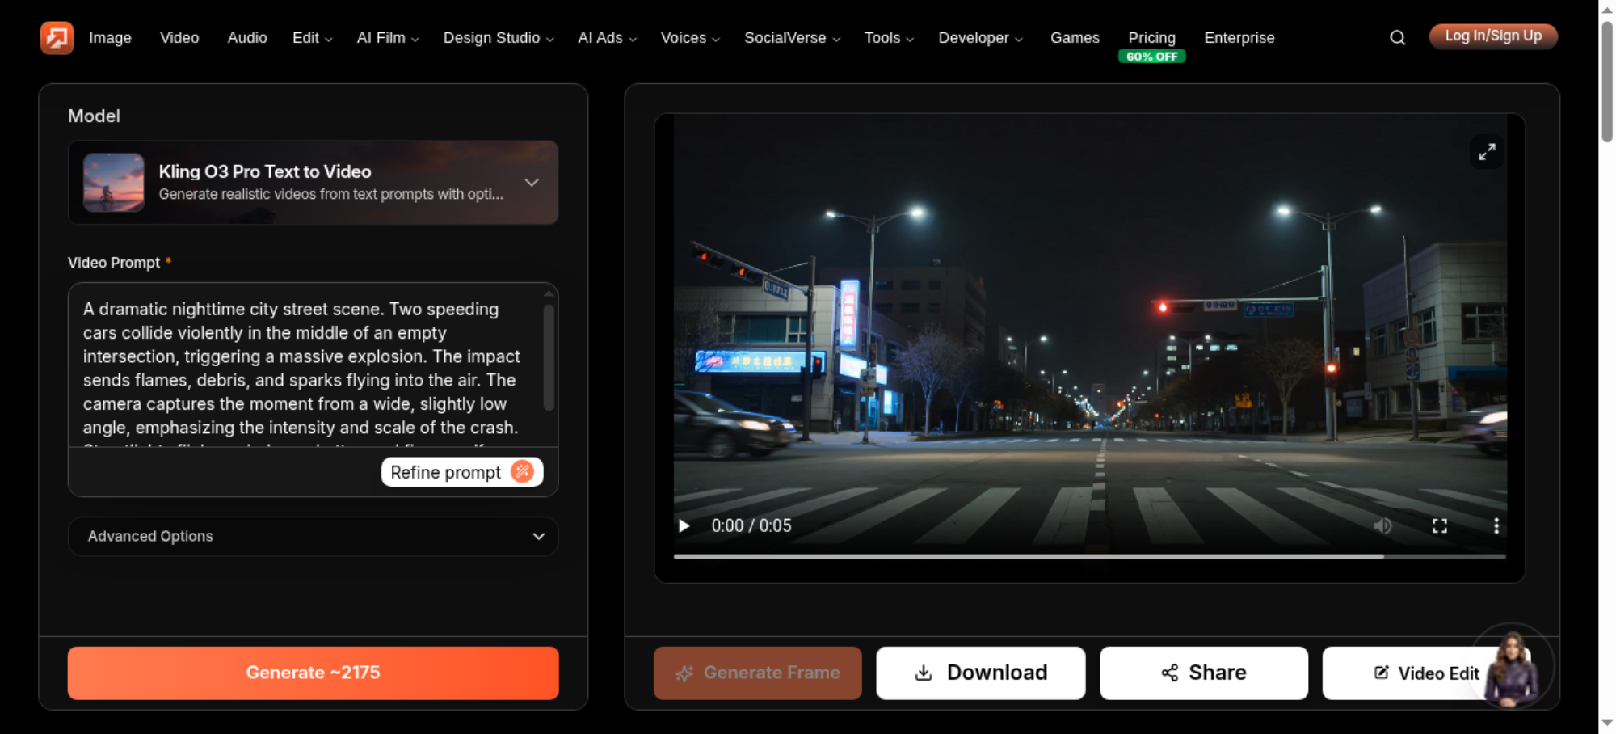Open the video player three-dot menu
The image size is (1616, 734).
point(1496,526)
